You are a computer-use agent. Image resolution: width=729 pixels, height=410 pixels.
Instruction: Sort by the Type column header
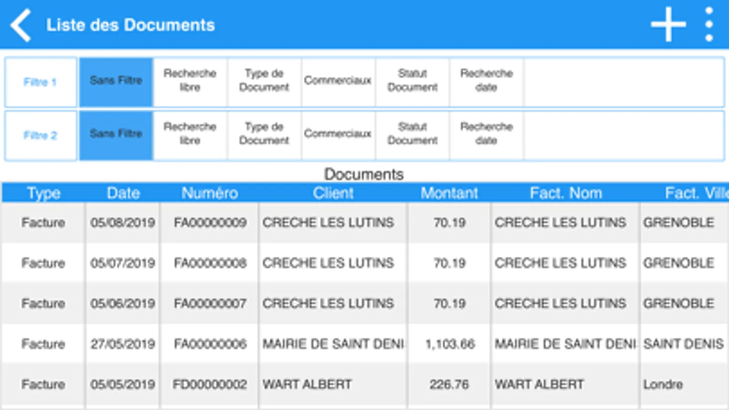(44, 193)
